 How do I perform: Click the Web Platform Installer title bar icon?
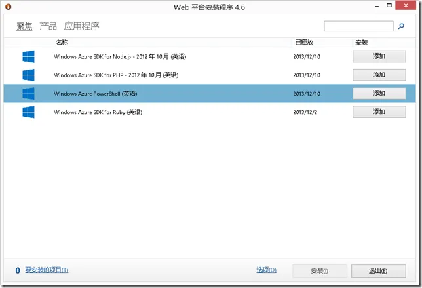coord(9,7)
